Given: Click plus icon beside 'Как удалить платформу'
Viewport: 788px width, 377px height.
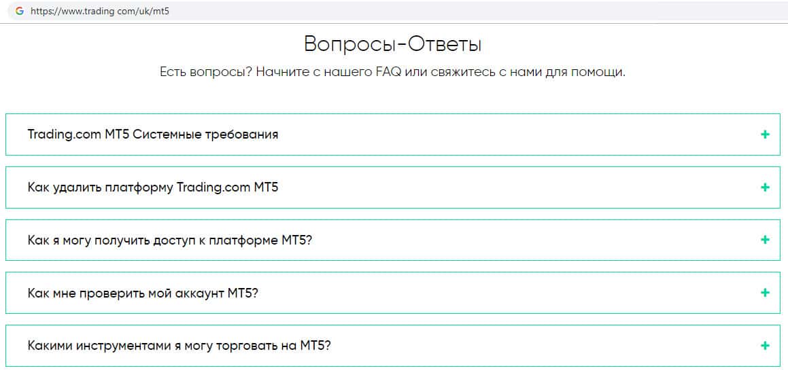Looking at the screenshot, I should point(765,187).
